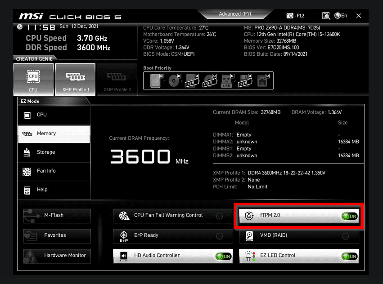Close the BIOS with the X icon

pos(359,16)
